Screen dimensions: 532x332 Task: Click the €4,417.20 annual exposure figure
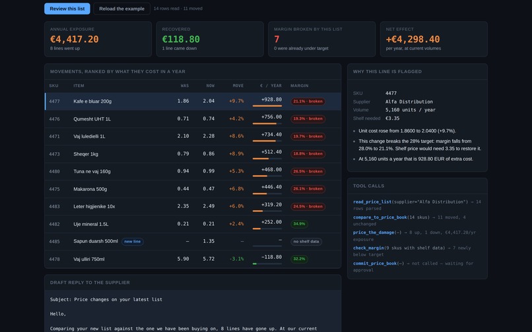(75, 40)
